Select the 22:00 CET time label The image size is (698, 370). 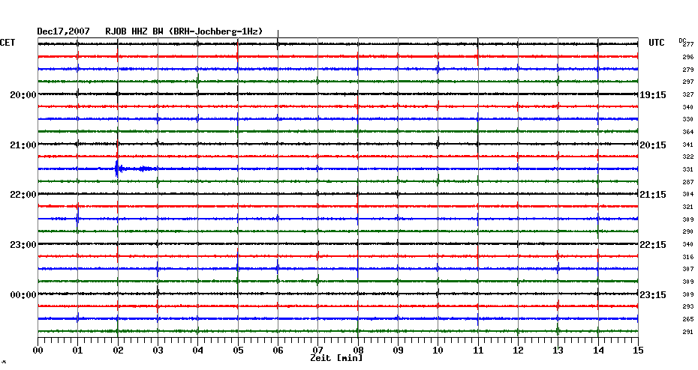[23, 195]
